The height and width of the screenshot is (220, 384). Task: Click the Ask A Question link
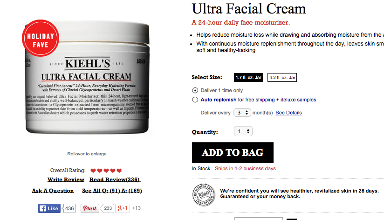53,191
